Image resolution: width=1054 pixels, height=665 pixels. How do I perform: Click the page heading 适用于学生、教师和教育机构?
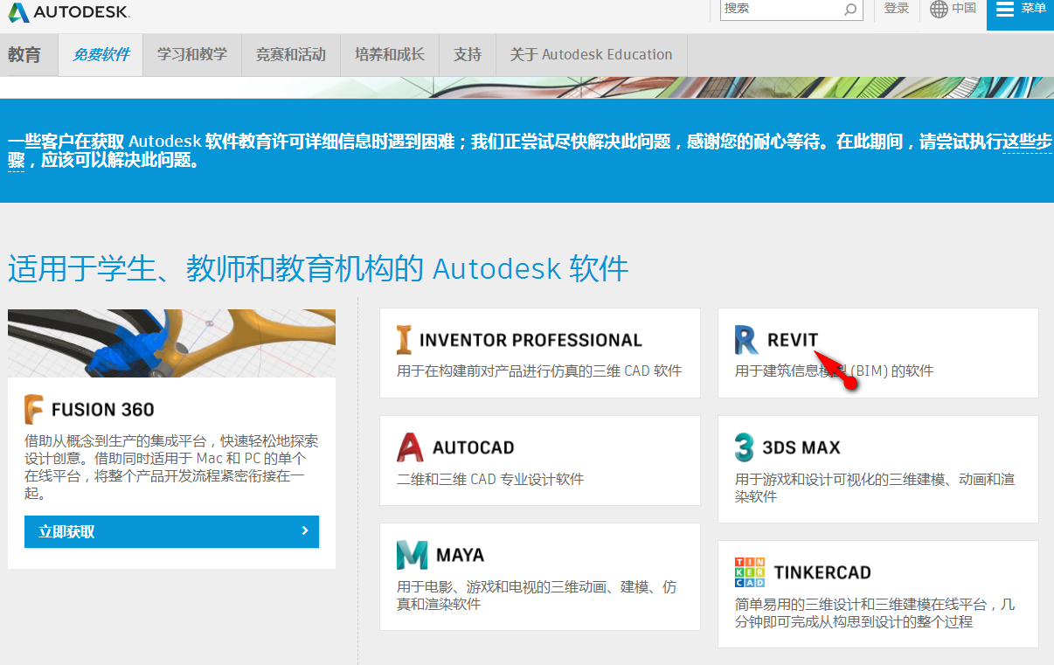tap(318, 268)
